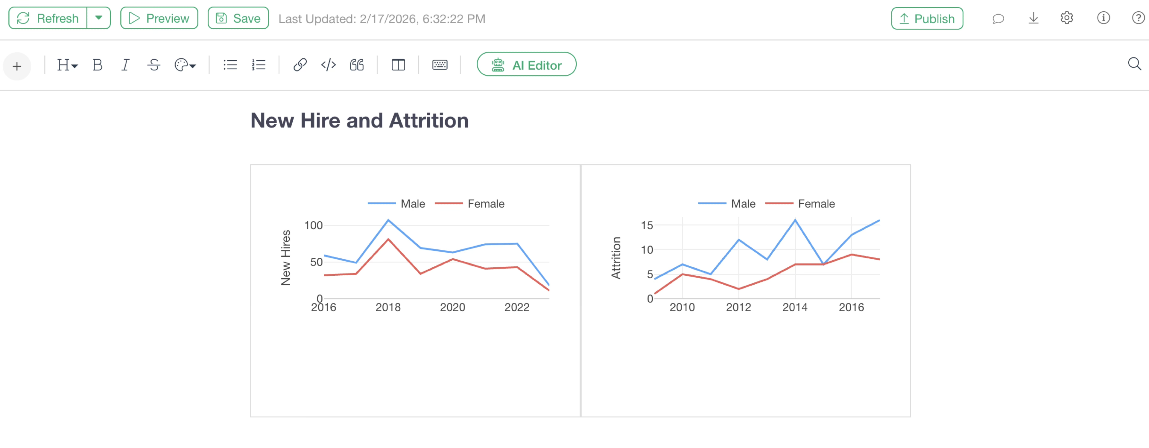Insert a block quote

pos(357,65)
